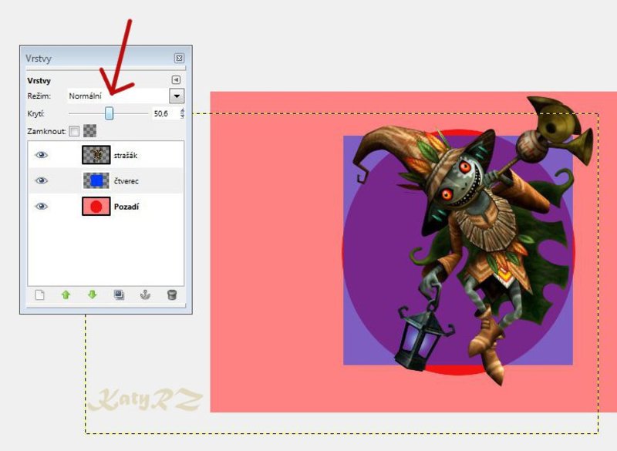
Task: Raise the layer with the green up arrow
Action: coord(66,294)
